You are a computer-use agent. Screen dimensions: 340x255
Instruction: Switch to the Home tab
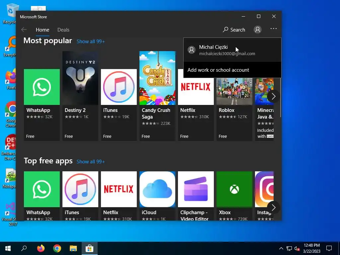coord(42,30)
